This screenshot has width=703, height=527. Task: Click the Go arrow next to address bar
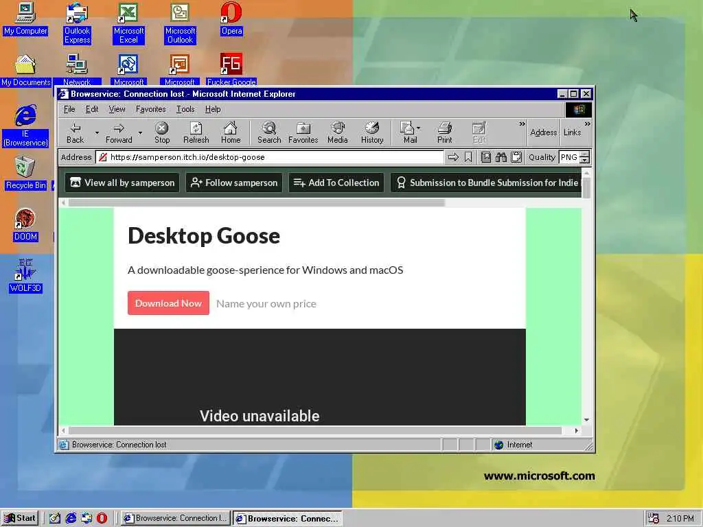453,157
